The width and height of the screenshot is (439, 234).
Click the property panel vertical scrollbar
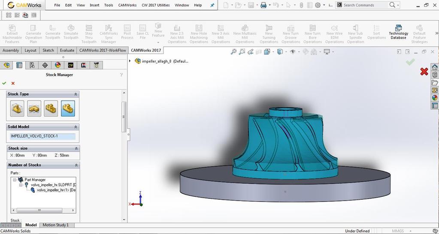coord(124,117)
